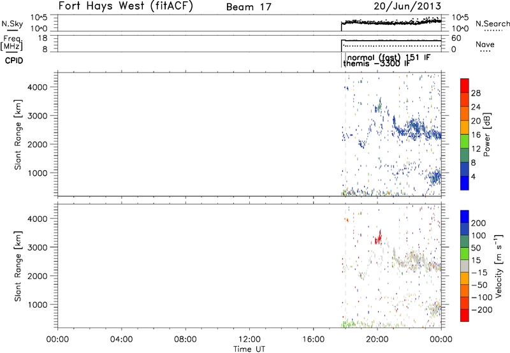
Task: Click the 'Nave' legend label
Action: [x=485, y=44]
